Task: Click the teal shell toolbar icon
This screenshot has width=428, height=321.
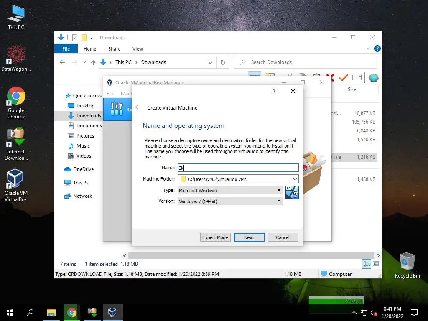Action: click(x=373, y=78)
